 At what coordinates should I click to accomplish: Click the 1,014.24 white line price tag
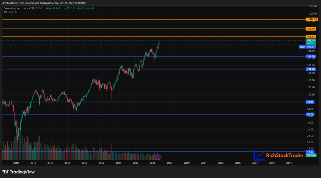tap(311, 19)
